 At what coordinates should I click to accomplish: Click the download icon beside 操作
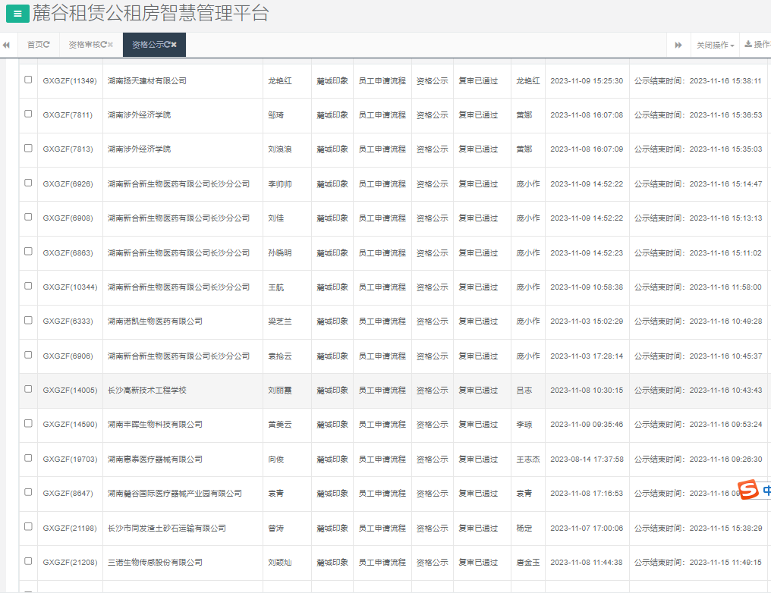(x=747, y=45)
